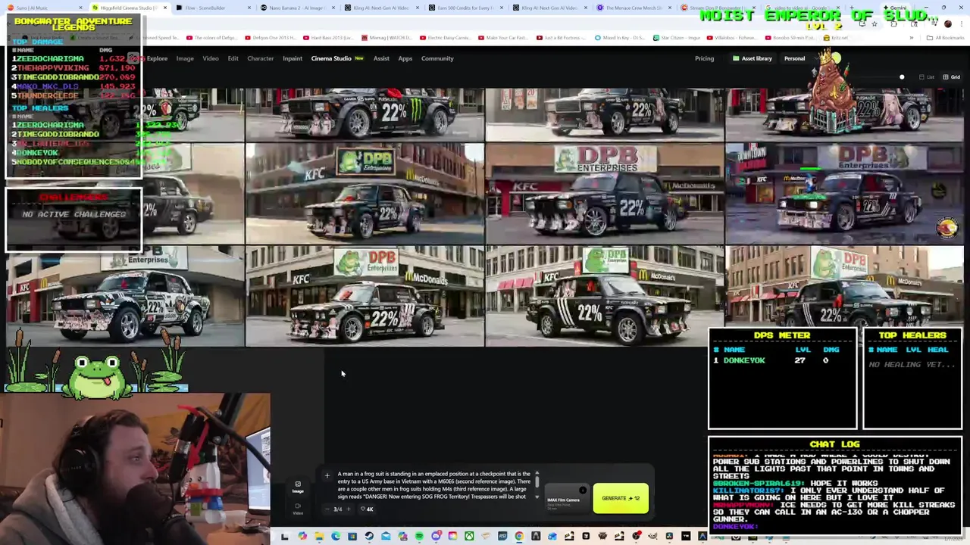Switch to List view
The width and height of the screenshot is (970, 545).
pos(926,76)
